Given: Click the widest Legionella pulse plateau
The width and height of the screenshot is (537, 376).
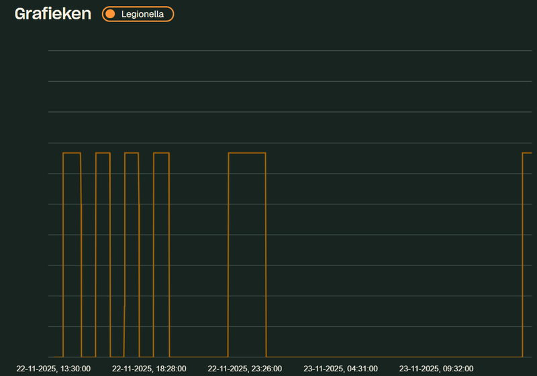Looking at the screenshot, I should (247, 153).
